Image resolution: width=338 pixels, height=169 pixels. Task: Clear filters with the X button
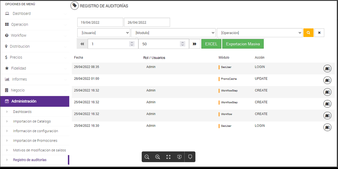click(319, 33)
